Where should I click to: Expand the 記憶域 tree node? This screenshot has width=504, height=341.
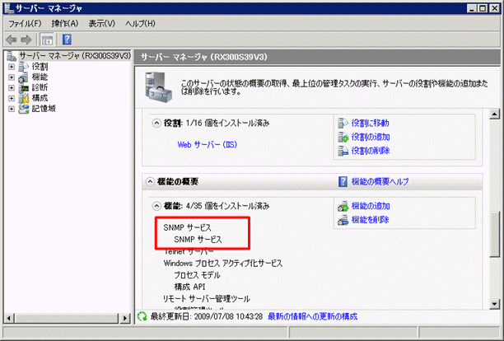(12, 107)
